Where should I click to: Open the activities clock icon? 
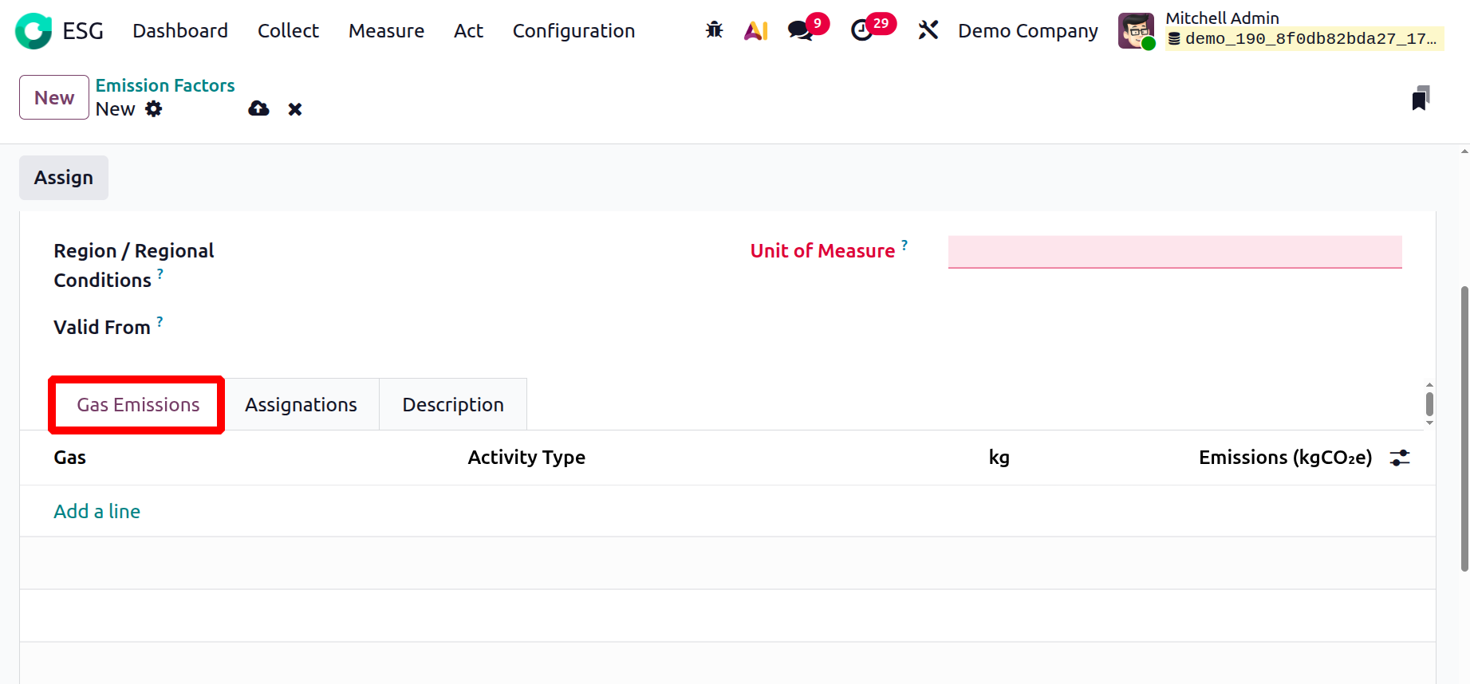coord(862,30)
